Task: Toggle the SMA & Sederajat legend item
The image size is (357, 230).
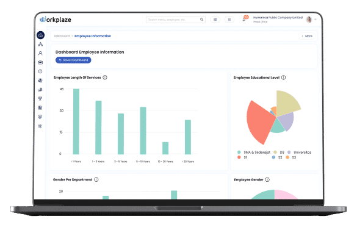Action: click(254, 152)
